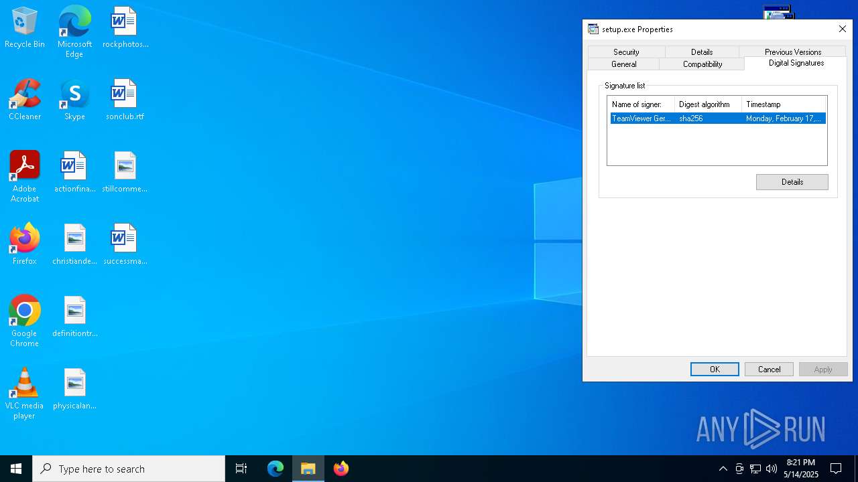Go to the General tab
The width and height of the screenshot is (858, 482).
(623, 64)
